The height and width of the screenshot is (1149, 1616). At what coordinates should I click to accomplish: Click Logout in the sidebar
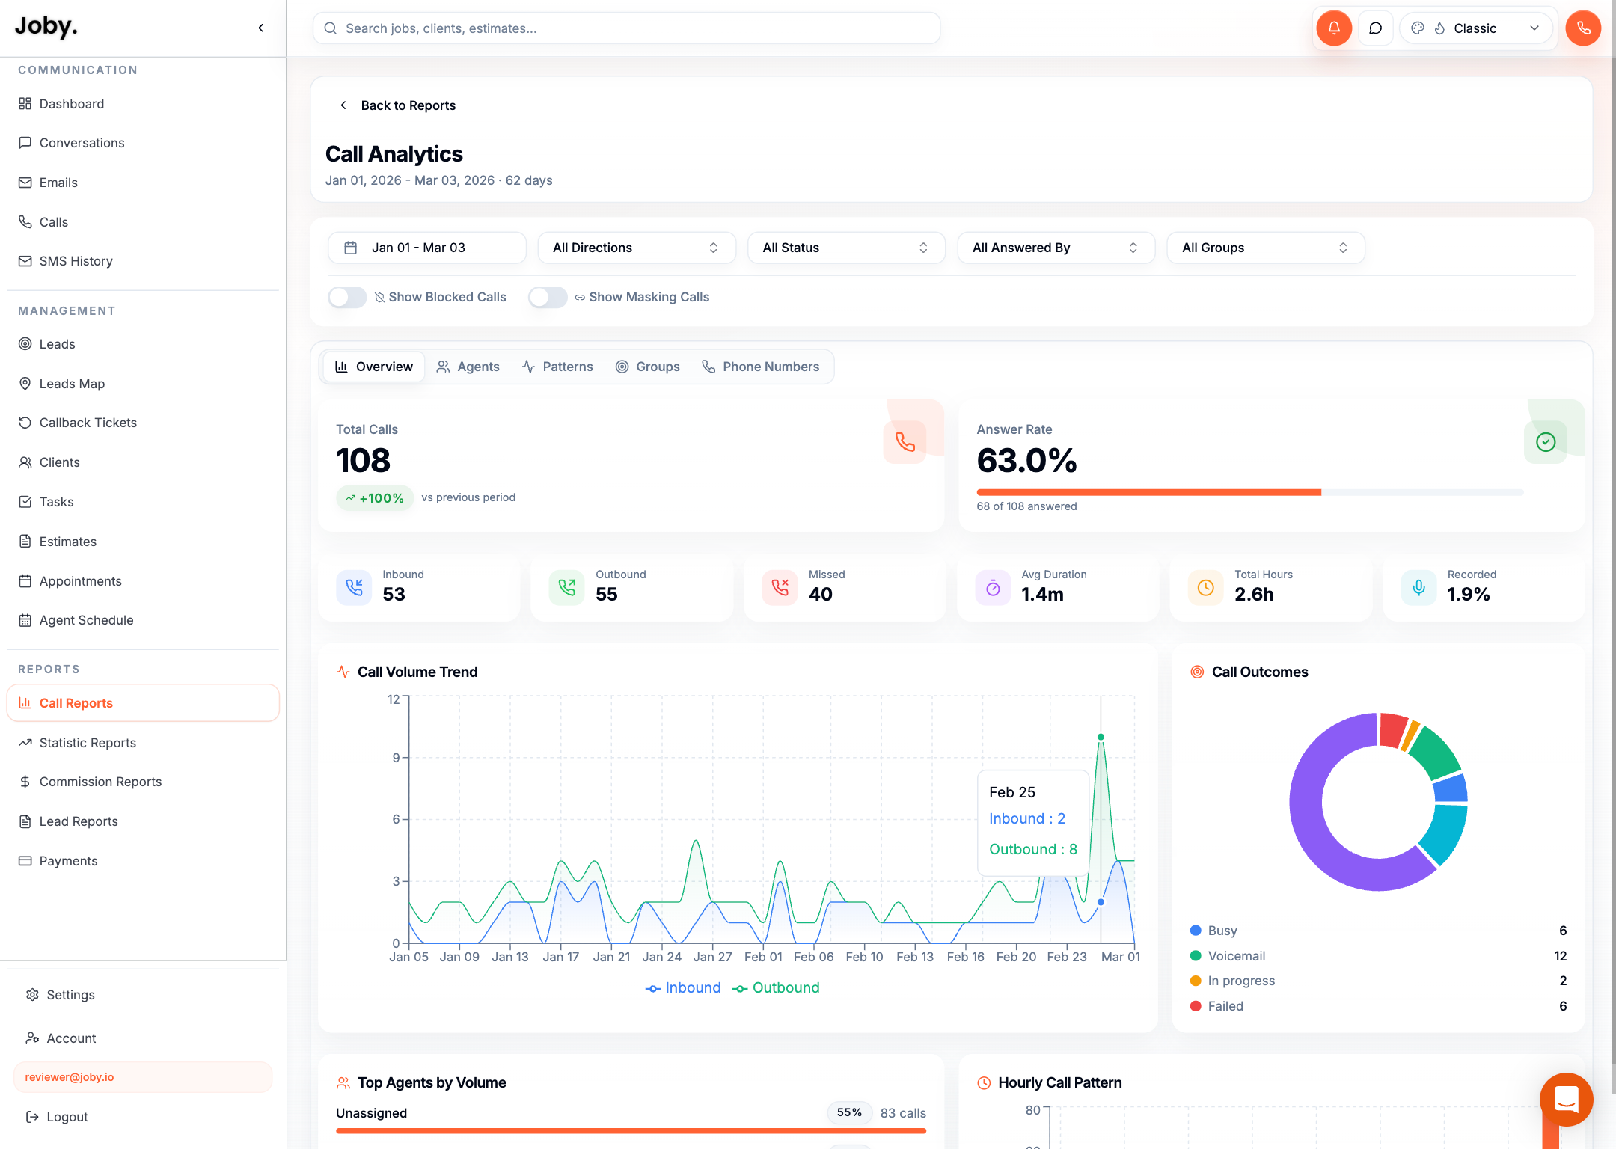[142, 1117]
